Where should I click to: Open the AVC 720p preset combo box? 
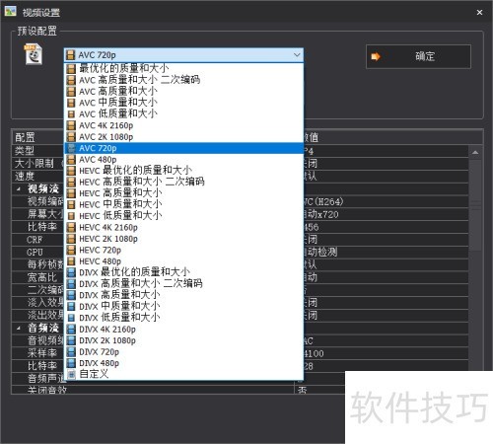tap(183, 55)
